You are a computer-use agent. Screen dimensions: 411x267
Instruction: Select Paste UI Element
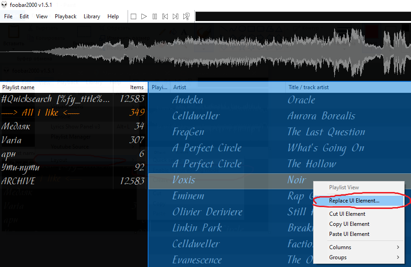(x=358, y=234)
